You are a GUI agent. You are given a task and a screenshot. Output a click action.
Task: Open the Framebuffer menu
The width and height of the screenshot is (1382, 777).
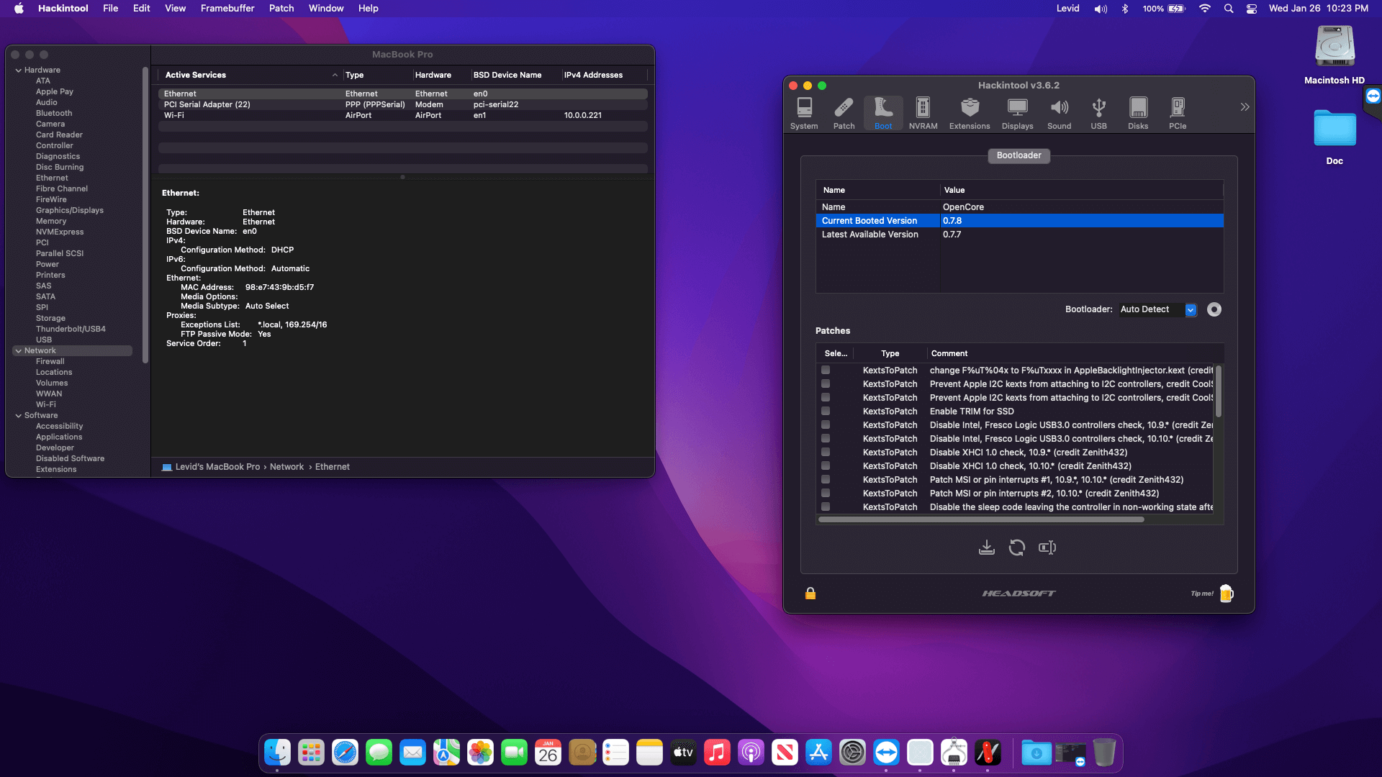pyautogui.click(x=227, y=9)
